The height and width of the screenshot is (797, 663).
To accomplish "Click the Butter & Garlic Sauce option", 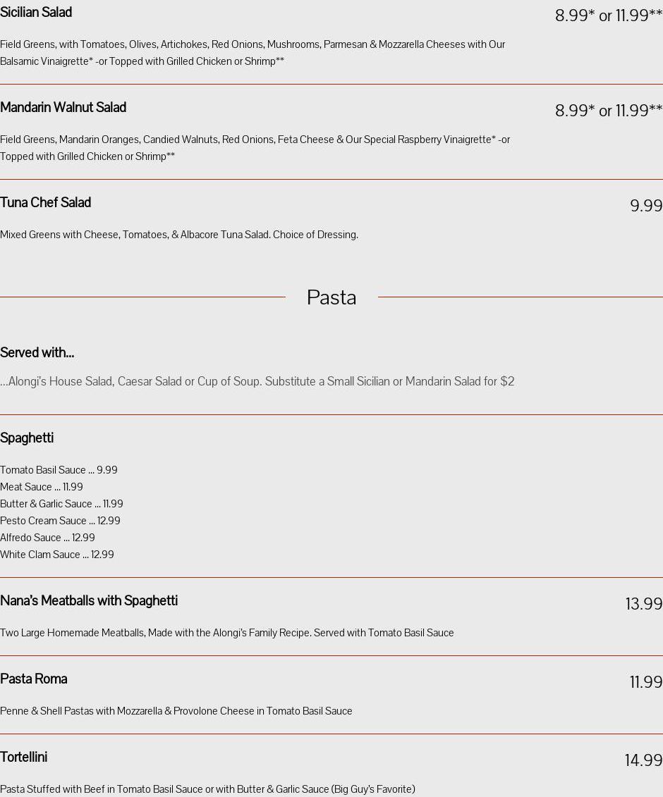I will point(61,504).
